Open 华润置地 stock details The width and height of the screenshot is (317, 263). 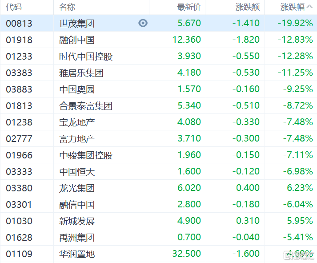click(77, 254)
